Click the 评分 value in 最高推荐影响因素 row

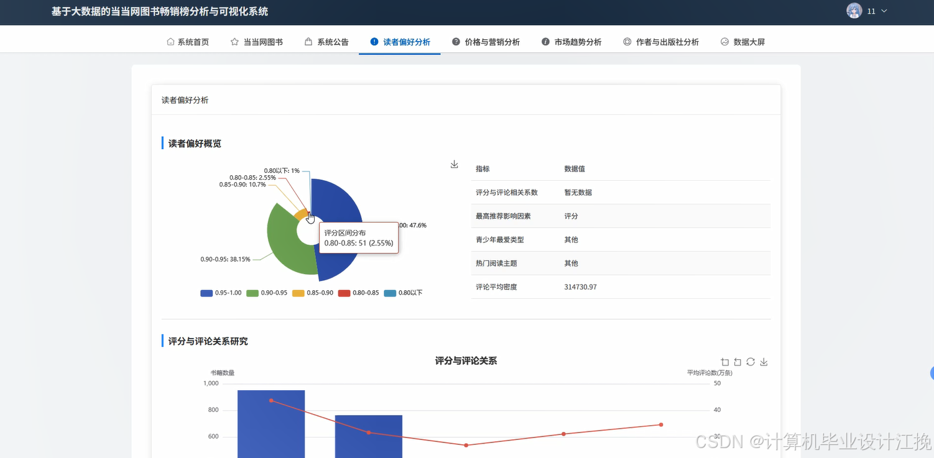pyautogui.click(x=571, y=216)
